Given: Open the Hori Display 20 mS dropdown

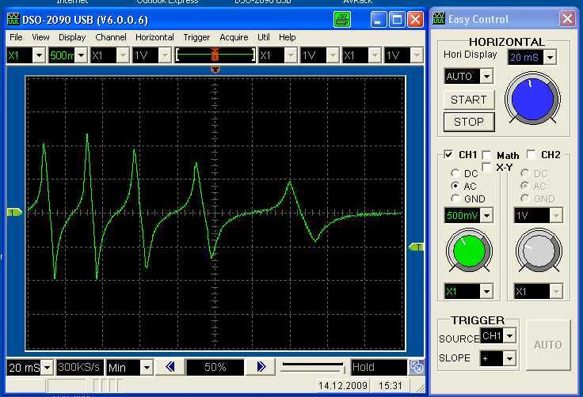Looking at the screenshot, I should [x=550, y=57].
